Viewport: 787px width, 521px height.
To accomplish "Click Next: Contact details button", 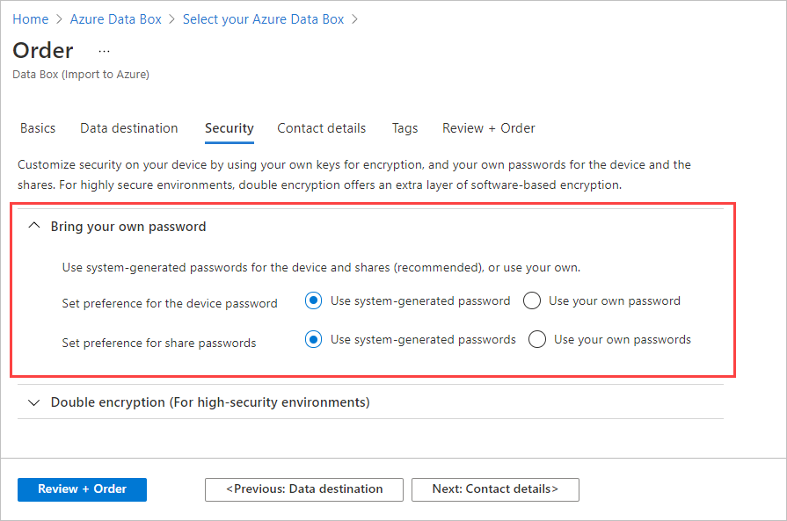I will [x=495, y=489].
